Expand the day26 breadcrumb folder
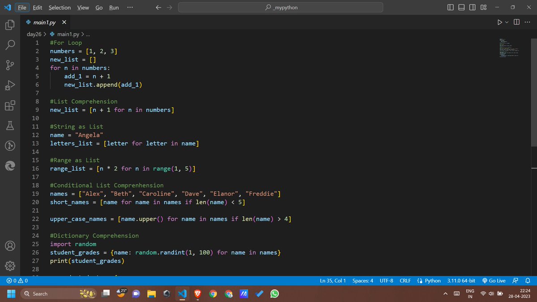The width and height of the screenshot is (537, 302). pos(34,34)
